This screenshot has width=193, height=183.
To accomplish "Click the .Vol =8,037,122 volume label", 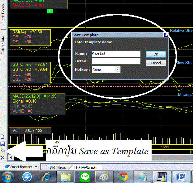I will point(27,131).
